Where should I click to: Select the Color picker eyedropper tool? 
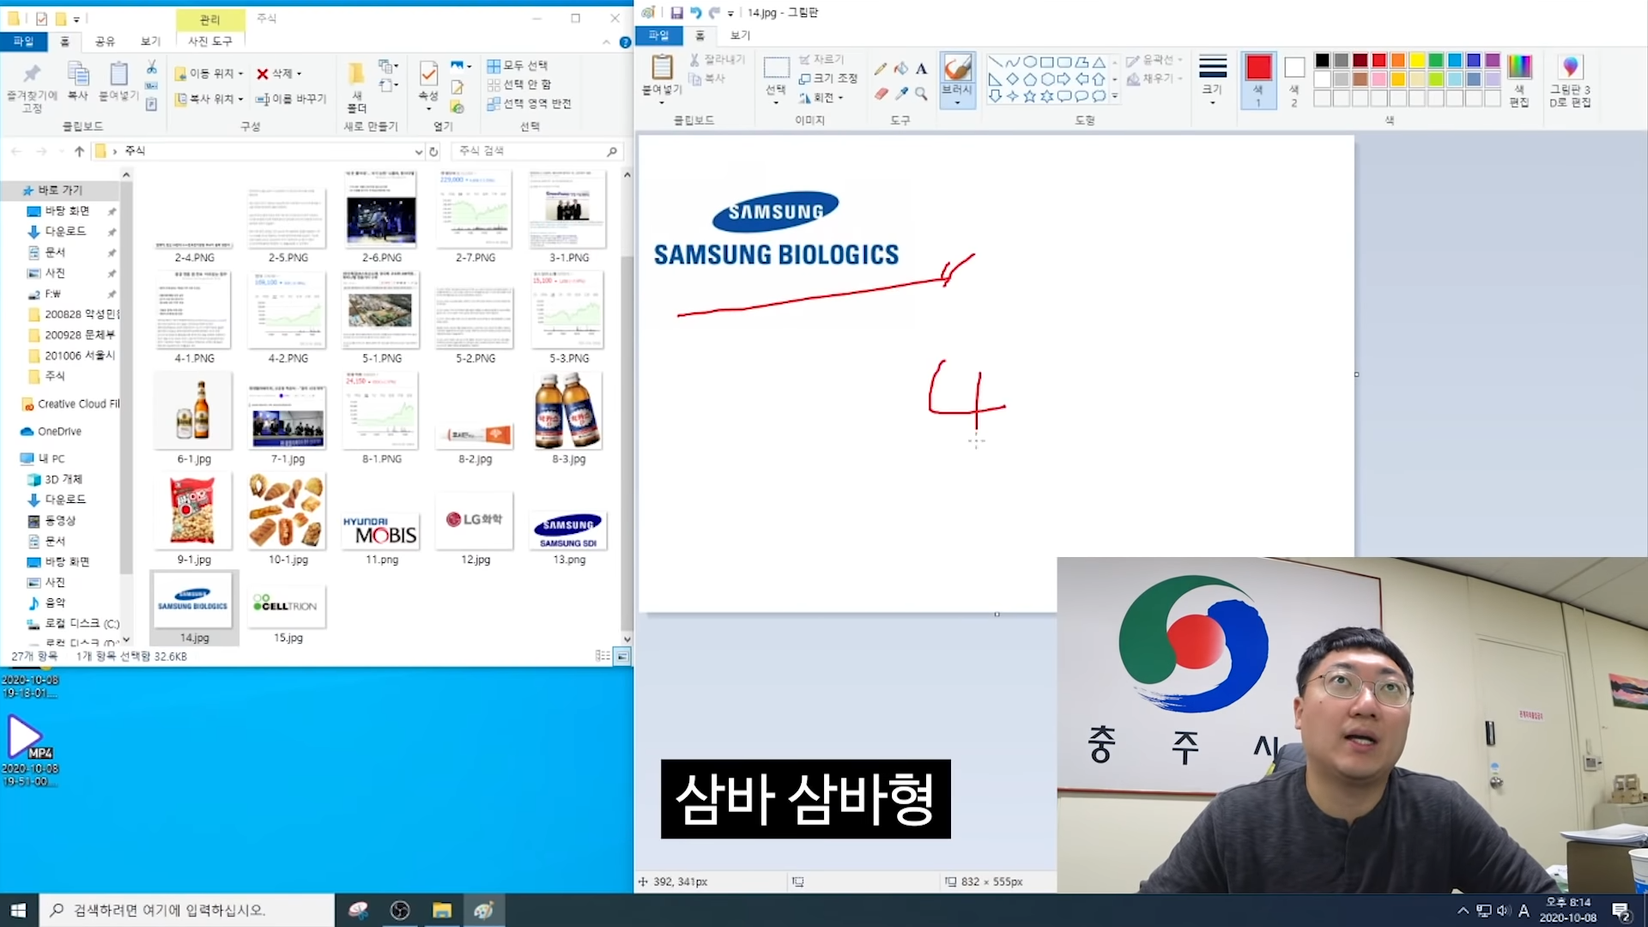(x=901, y=94)
